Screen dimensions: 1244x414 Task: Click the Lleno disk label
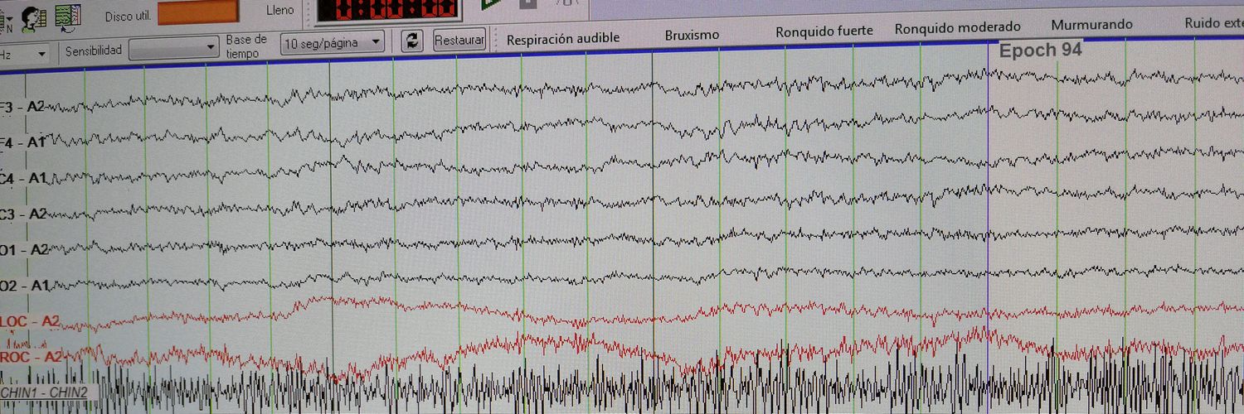280,10
